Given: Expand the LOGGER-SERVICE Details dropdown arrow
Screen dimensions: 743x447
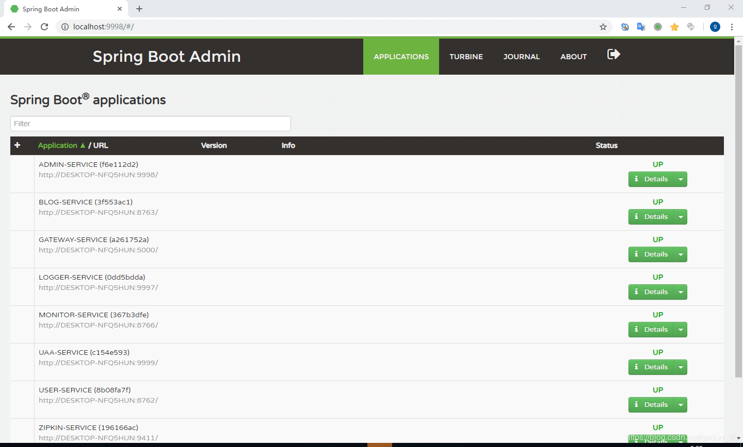Looking at the screenshot, I should 681,292.
